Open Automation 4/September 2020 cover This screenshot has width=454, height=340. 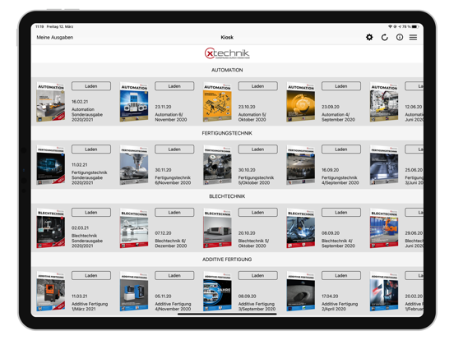click(301, 102)
